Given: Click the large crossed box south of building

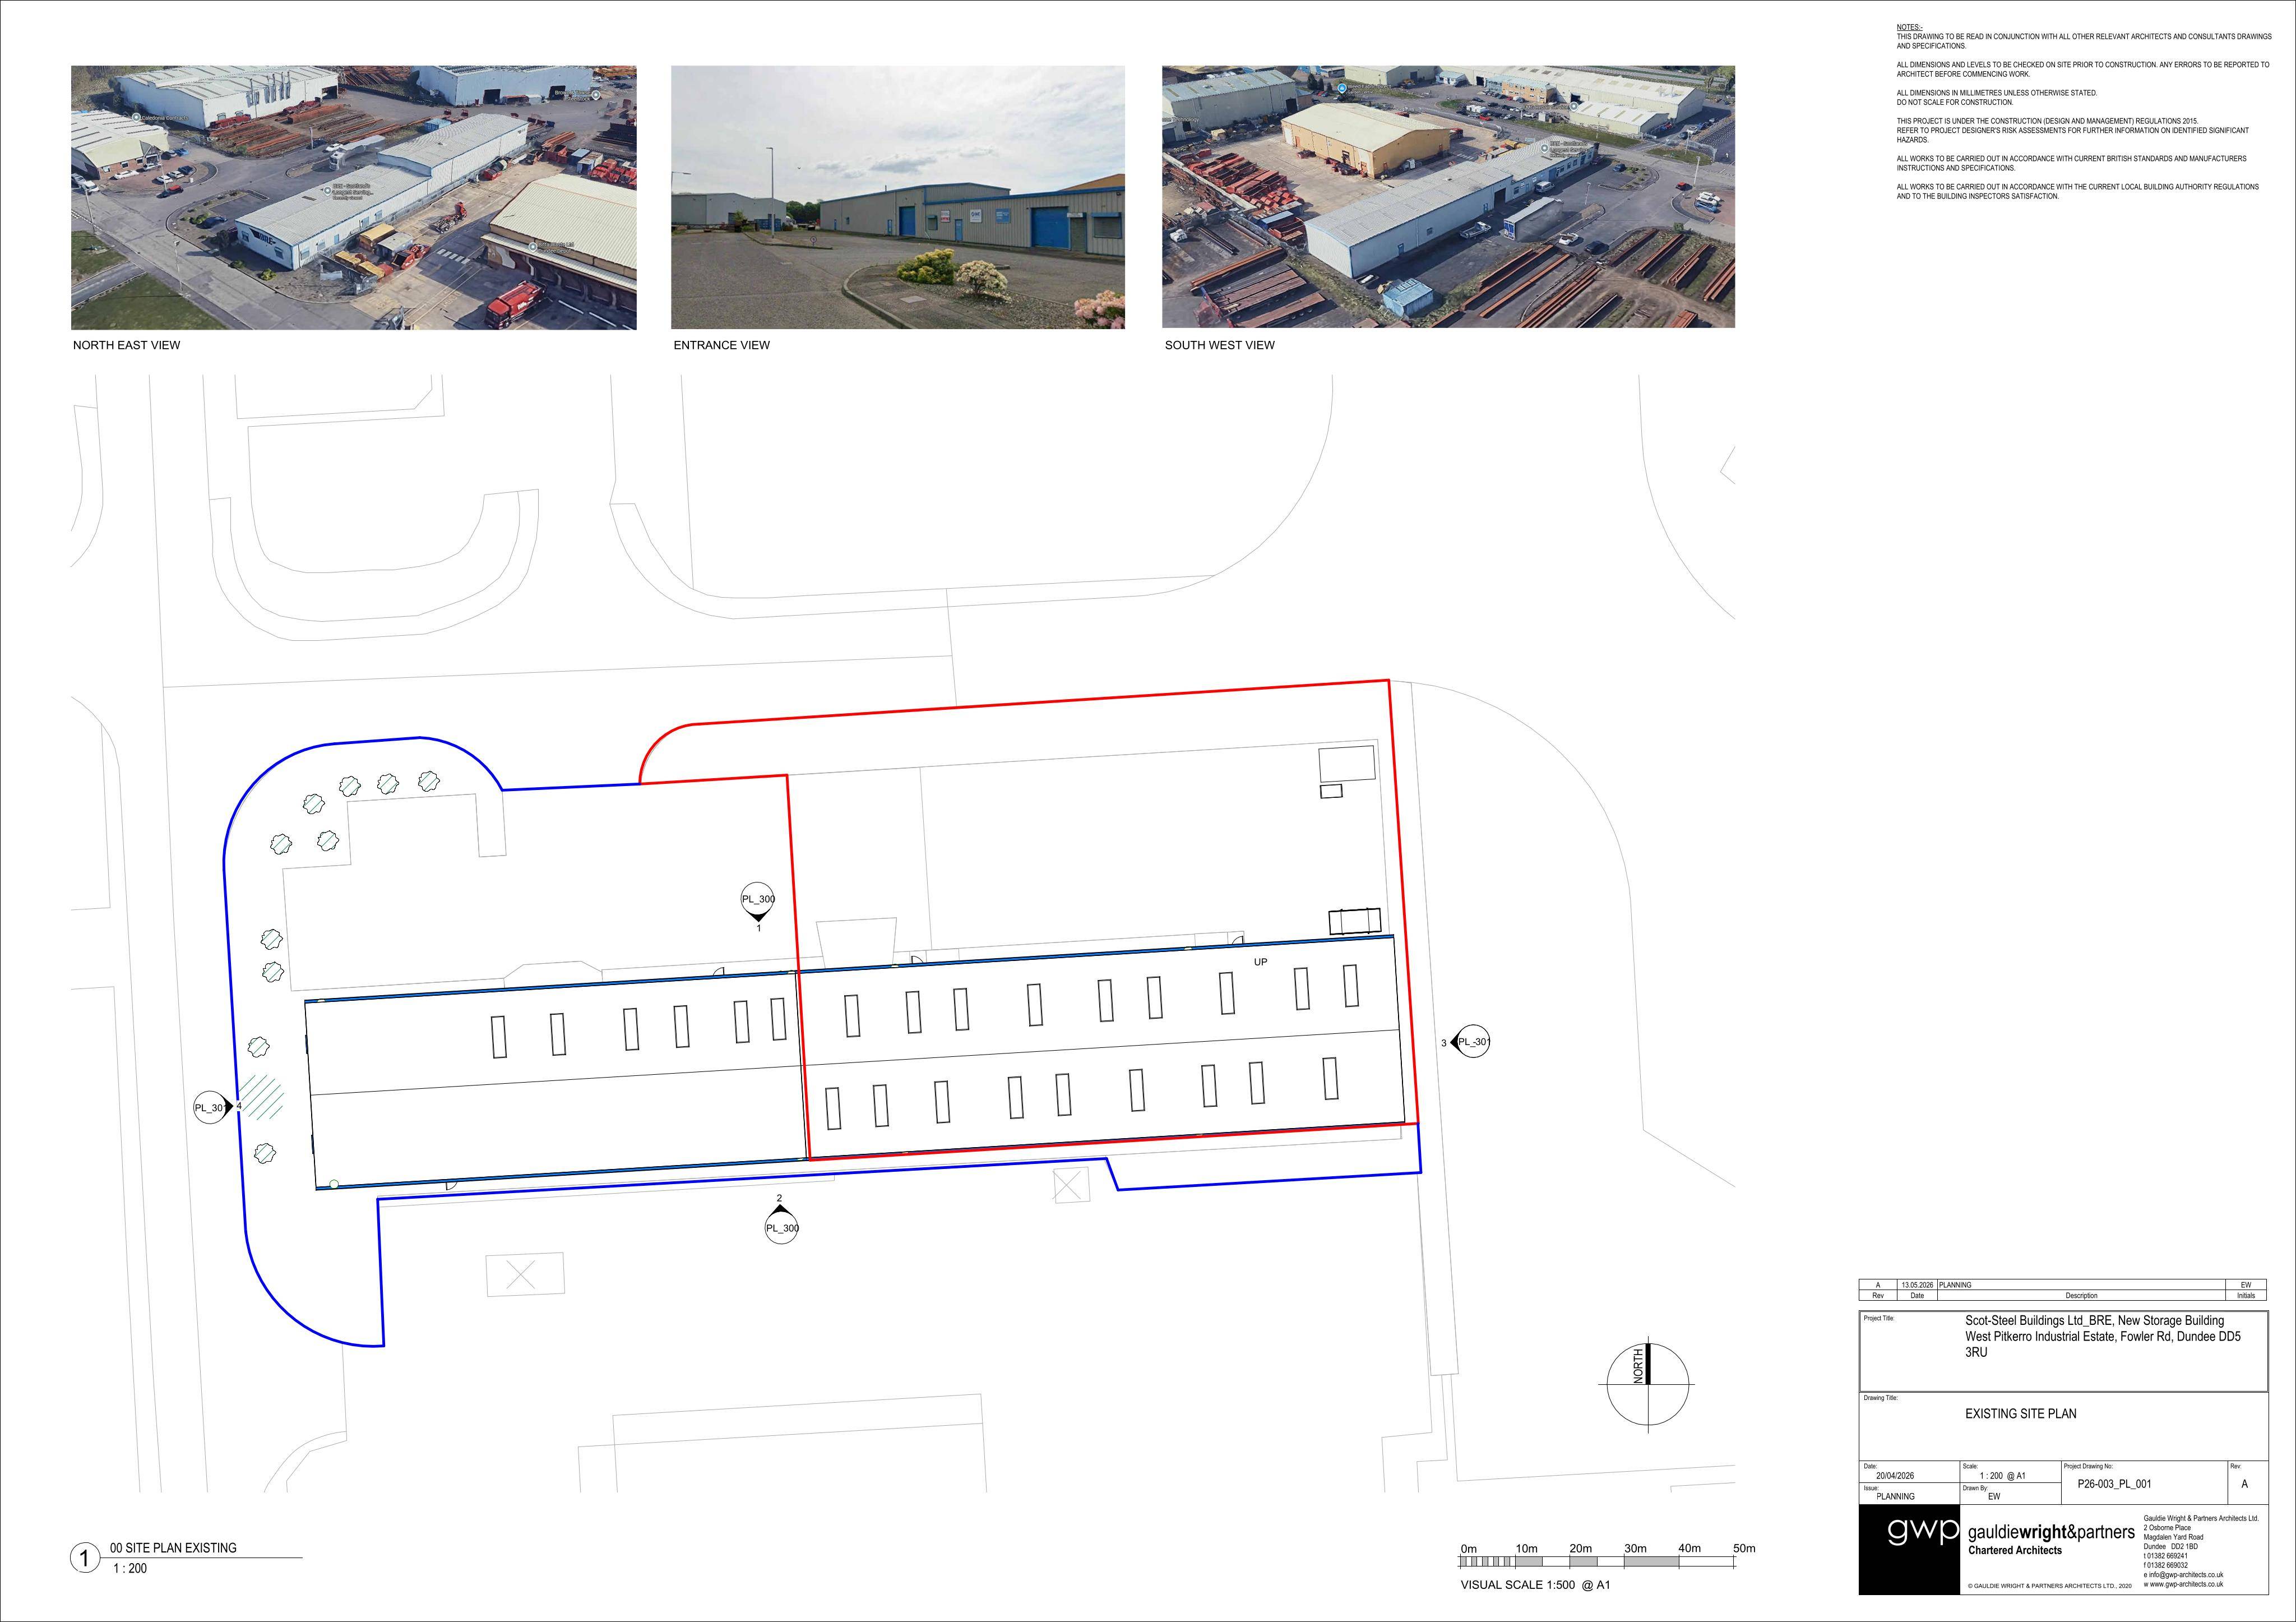Looking at the screenshot, I should 525,1275.
